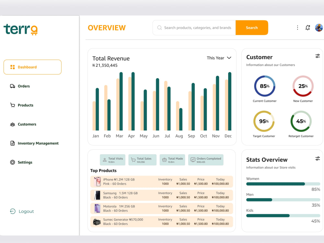Click the OVERVIEW page heading
The image size is (324, 243).
tap(107, 28)
